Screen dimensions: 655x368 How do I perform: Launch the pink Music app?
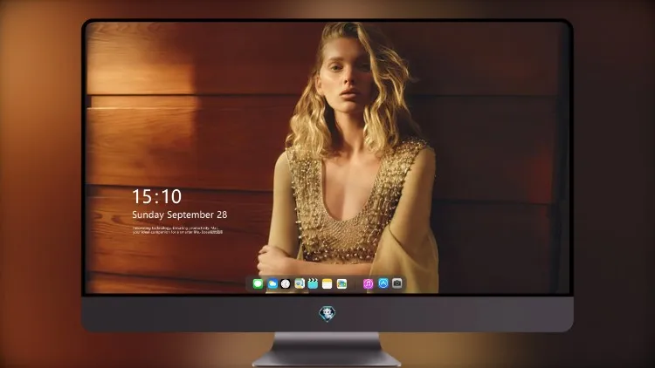pos(368,283)
